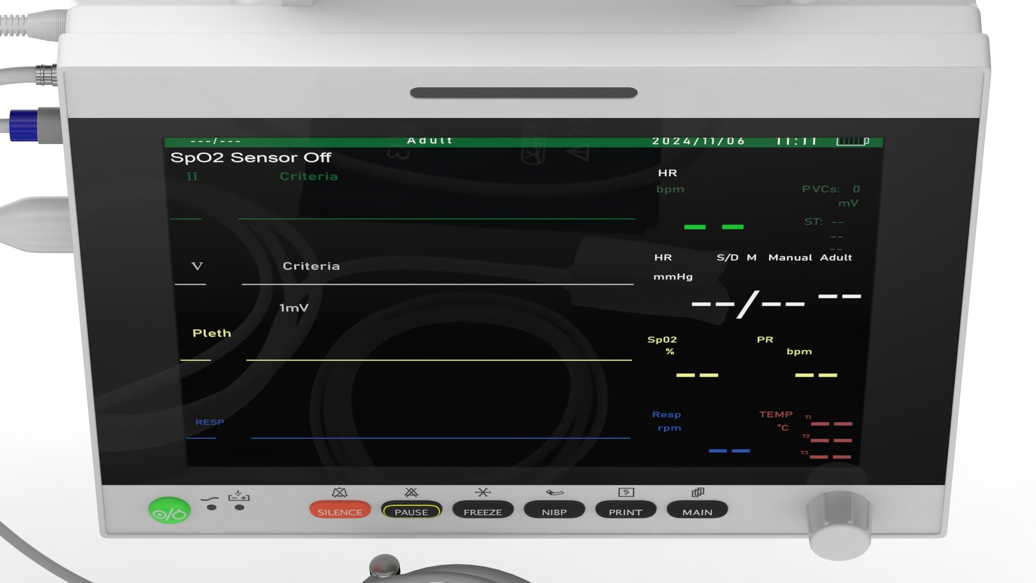The image size is (1036, 583).
Task: Click the printer icon above PRINT
Action: coord(626,492)
